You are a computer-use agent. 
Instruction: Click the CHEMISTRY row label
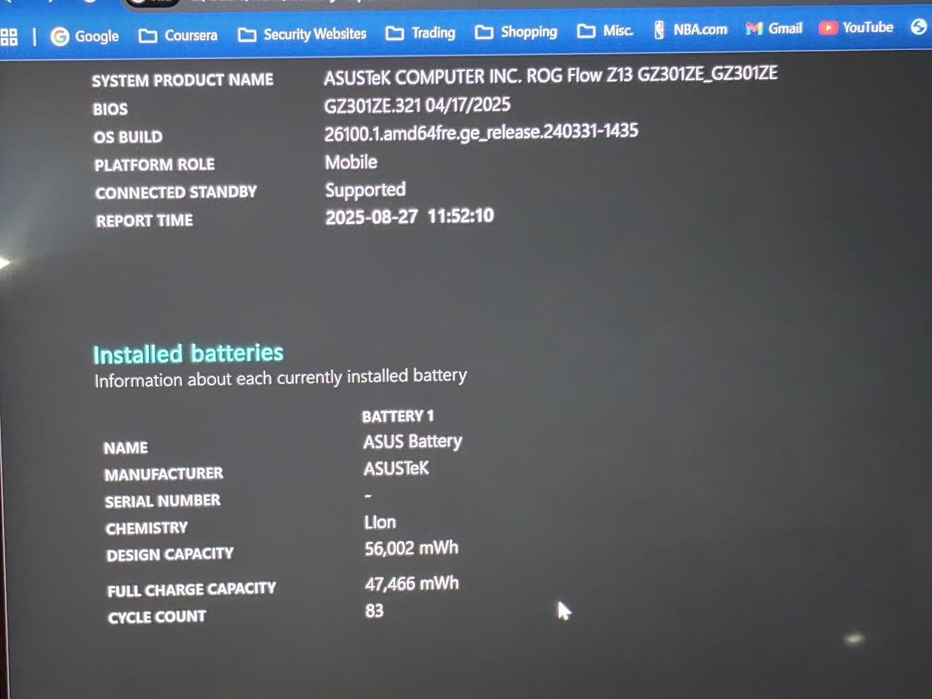tap(147, 529)
